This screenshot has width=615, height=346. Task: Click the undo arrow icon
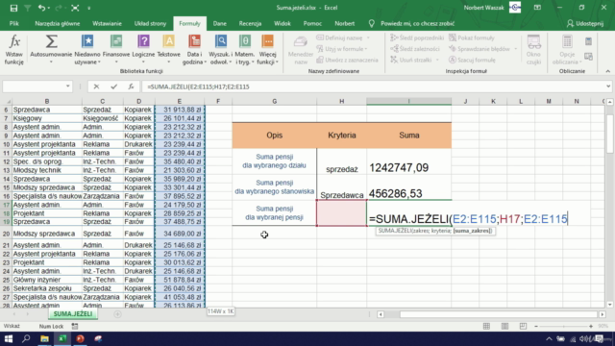41,8
